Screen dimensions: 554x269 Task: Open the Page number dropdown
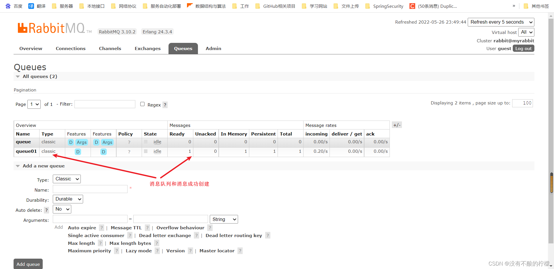[34, 104]
